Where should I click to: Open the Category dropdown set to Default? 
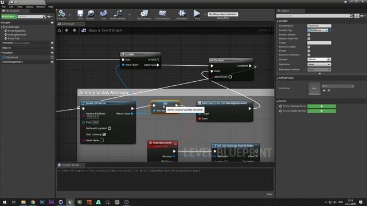[x=319, y=60]
